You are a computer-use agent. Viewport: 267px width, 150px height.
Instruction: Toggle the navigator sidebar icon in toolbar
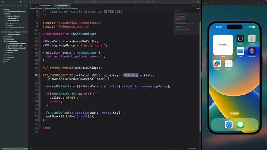click(x=3, y=2)
